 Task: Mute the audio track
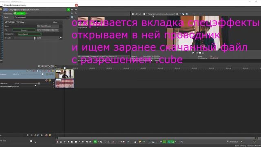pos(46,80)
